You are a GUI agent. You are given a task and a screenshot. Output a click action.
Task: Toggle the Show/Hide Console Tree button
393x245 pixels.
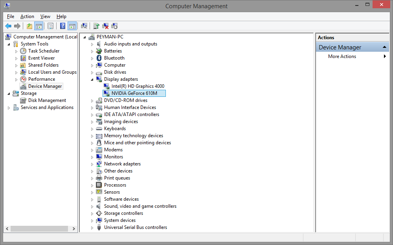39,26
